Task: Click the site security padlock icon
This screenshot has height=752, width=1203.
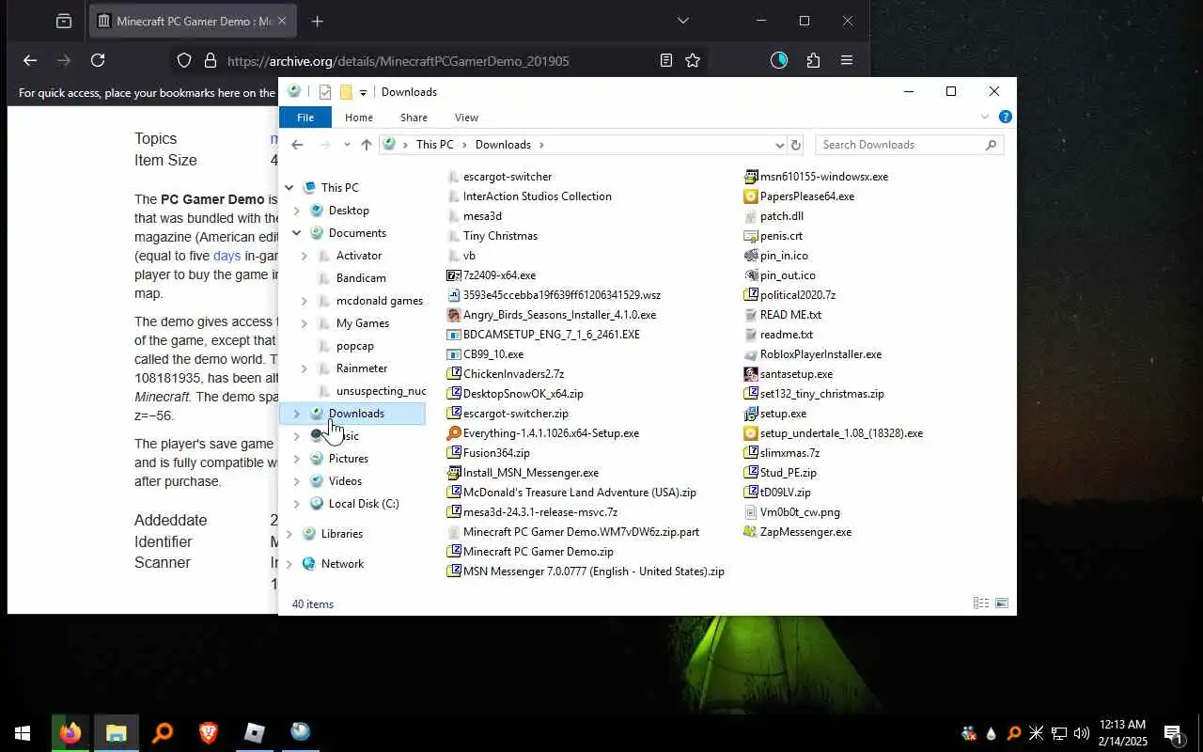Action: point(210,60)
